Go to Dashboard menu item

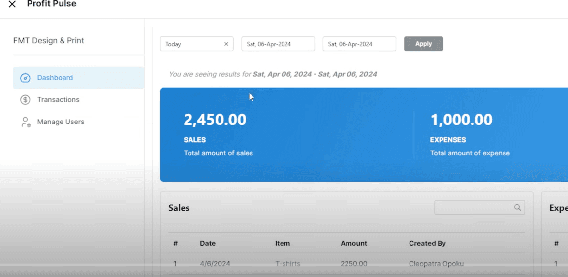coord(55,78)
